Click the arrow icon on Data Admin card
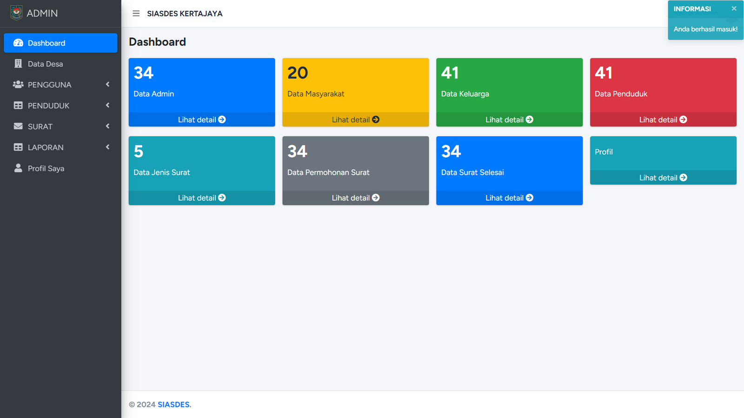The image size is (744, 418). 222,119
